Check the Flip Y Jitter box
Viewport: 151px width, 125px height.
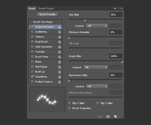click(x=98, y=103)
